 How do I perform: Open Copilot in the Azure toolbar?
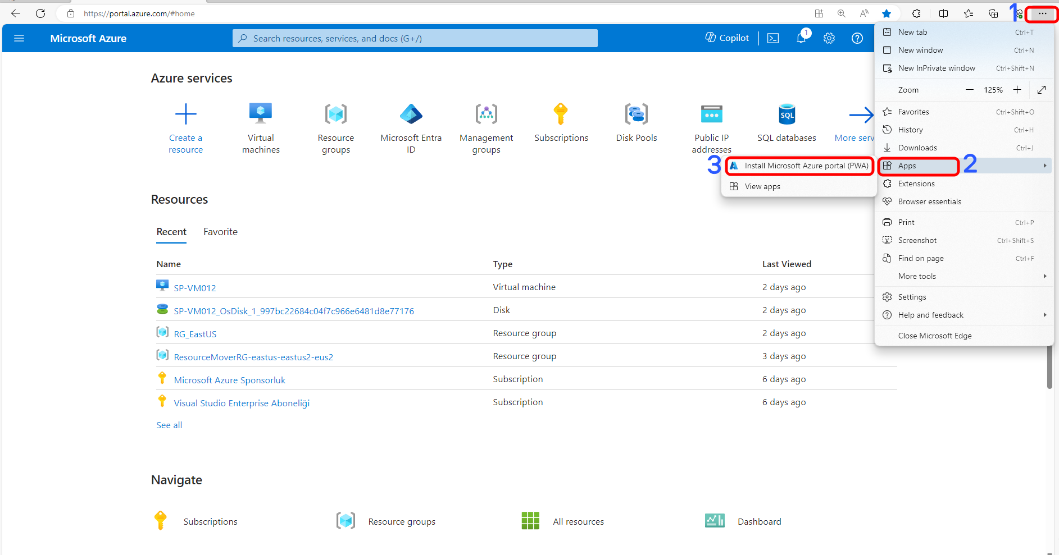coord(726,38)
